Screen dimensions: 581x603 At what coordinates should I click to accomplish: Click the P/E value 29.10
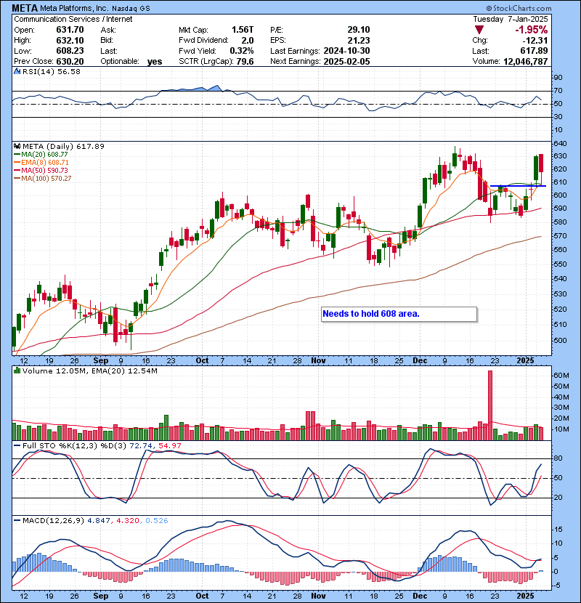pyautogui.click(x=358, y=30)
